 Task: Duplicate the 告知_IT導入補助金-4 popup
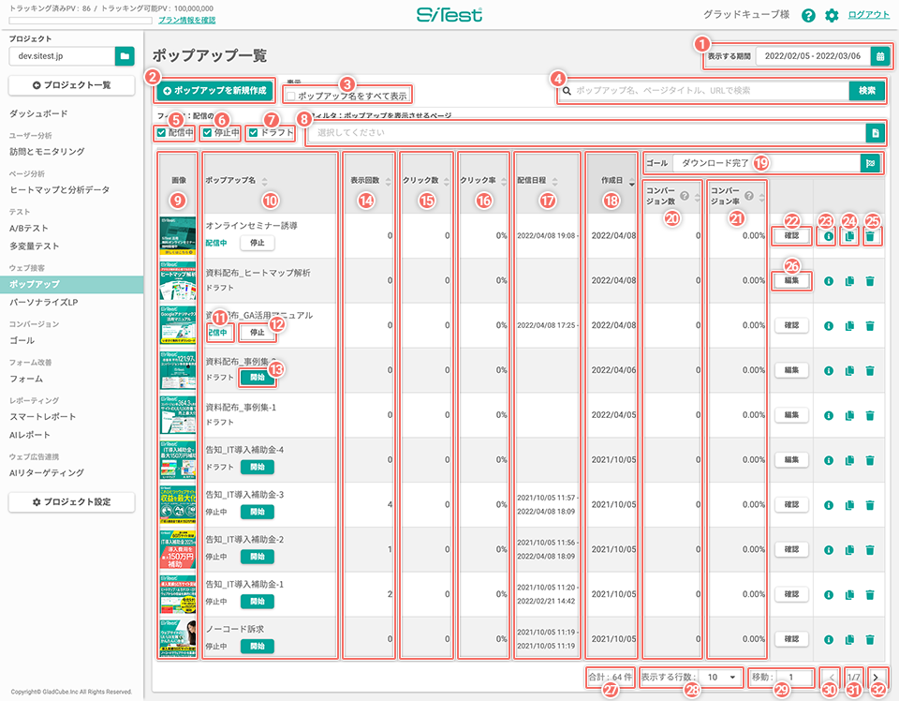point(849,460)
